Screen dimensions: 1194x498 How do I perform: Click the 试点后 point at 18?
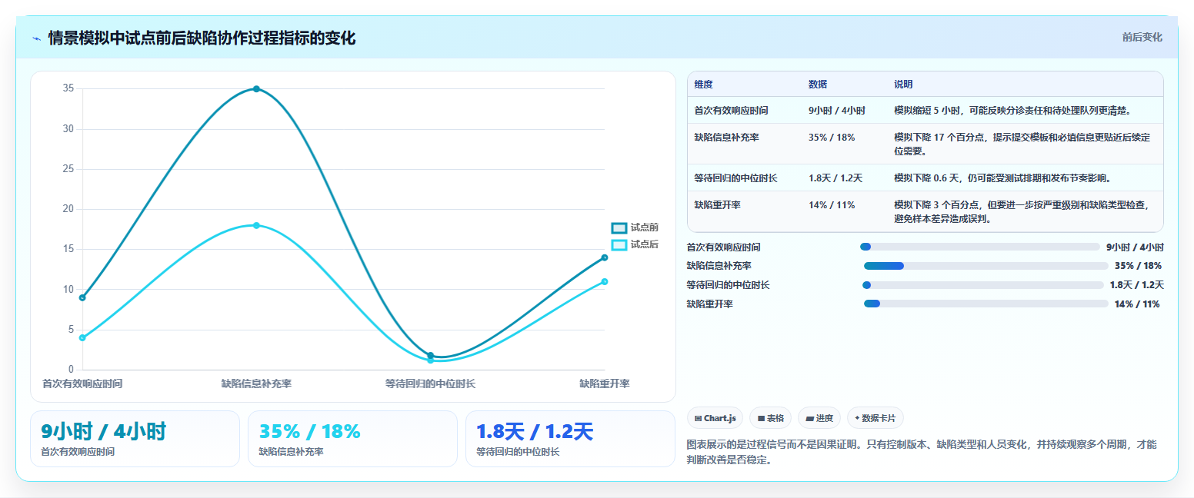(x=256, y=225)
